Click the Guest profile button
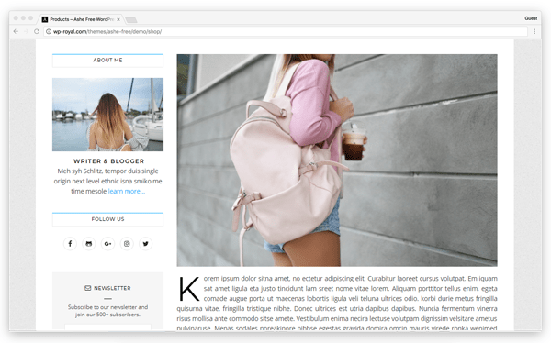Screen dimensions: 551x343 [x=531, y=18]
